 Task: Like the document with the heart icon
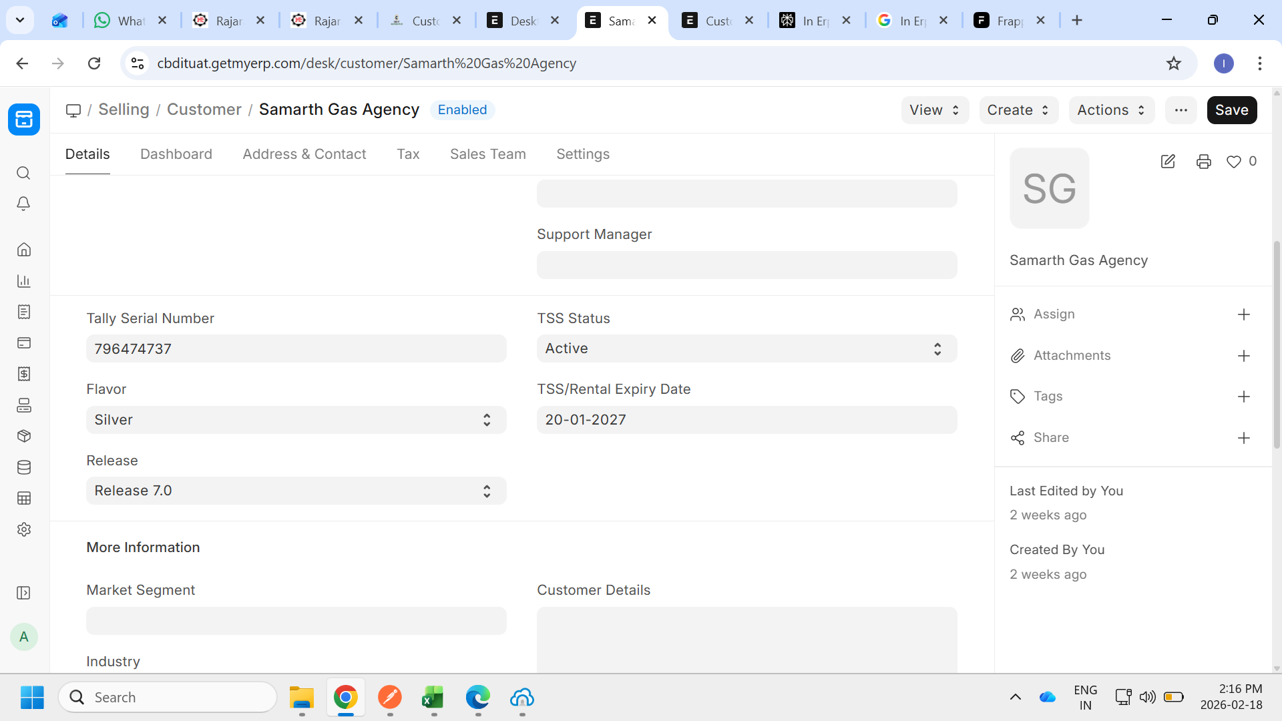pyautogui.click(x=1234, y=162)
